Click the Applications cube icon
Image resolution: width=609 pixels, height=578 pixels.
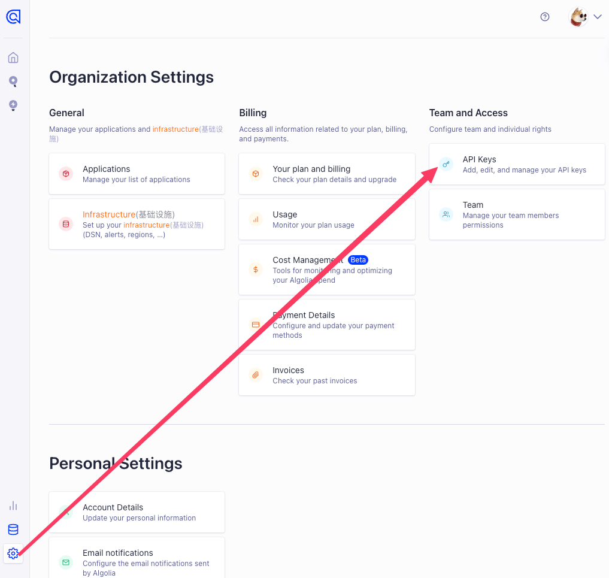66,174
